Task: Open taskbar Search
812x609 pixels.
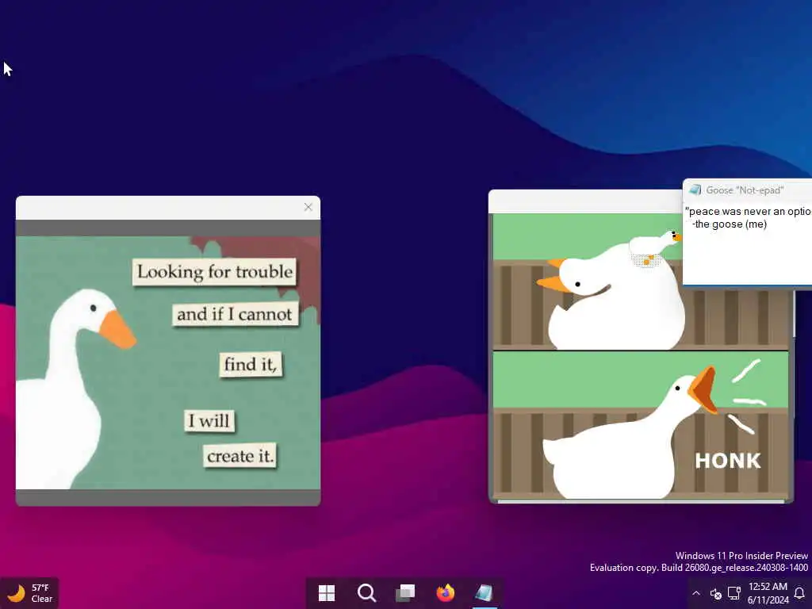Action: [x=366, y=593]
